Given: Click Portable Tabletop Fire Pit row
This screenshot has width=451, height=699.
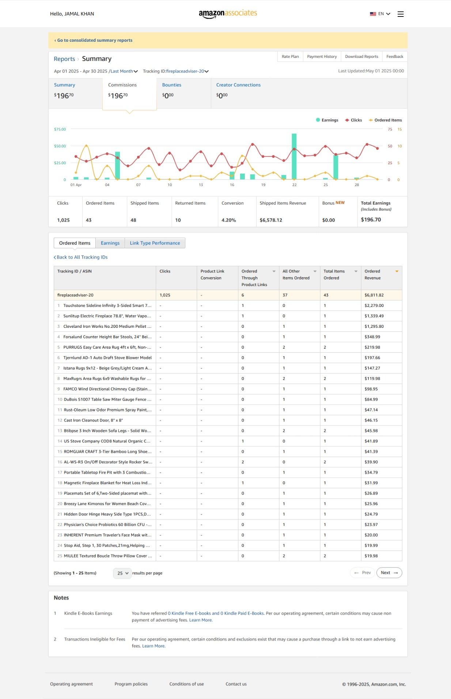Looking at the screenshot, I should [228, 473].
